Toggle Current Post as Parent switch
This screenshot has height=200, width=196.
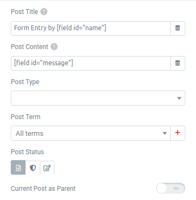[171, 188]
